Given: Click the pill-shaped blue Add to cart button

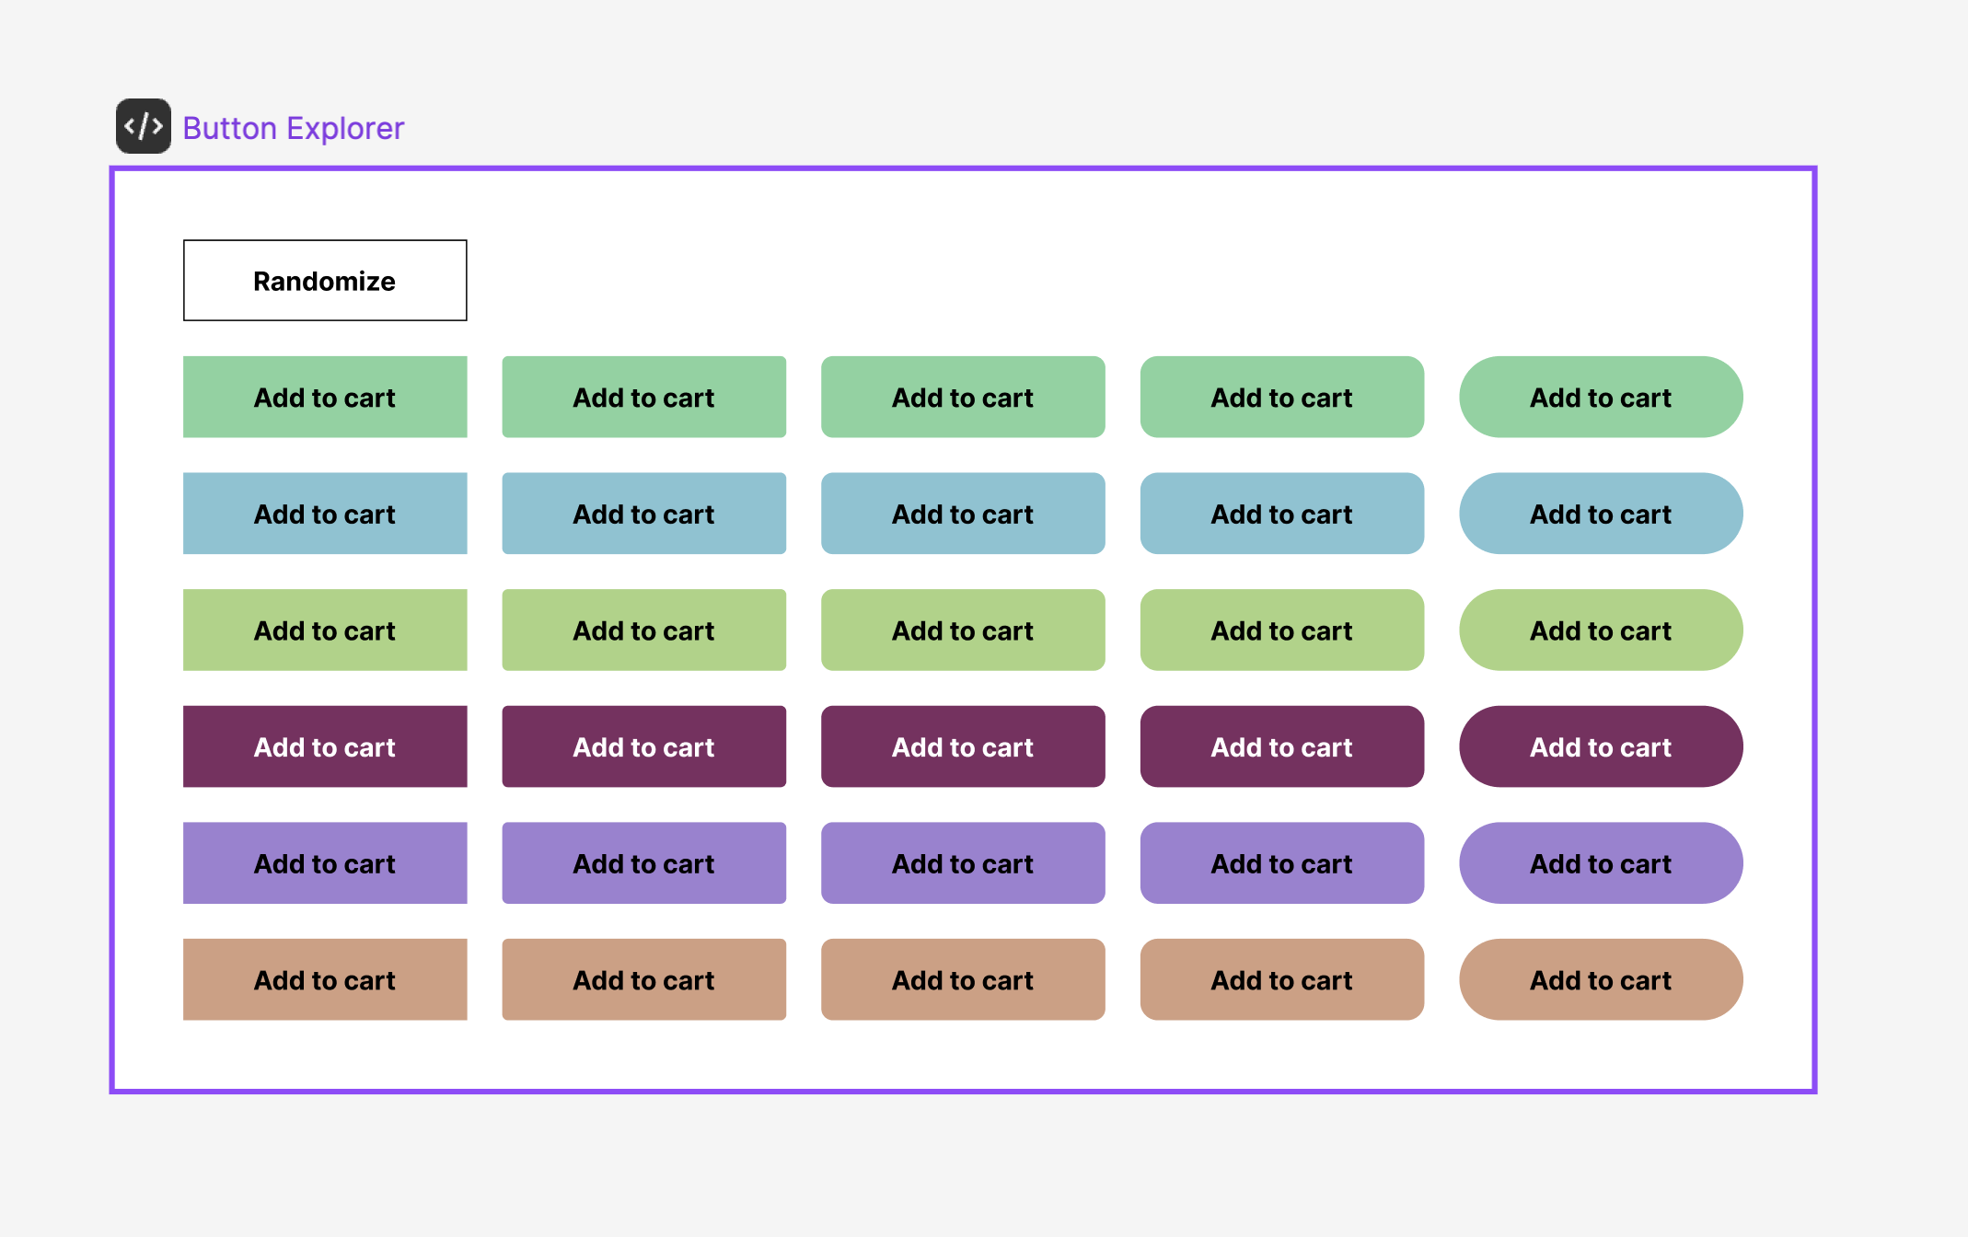Looking at the screenshot, I should tap(1600, 514).
